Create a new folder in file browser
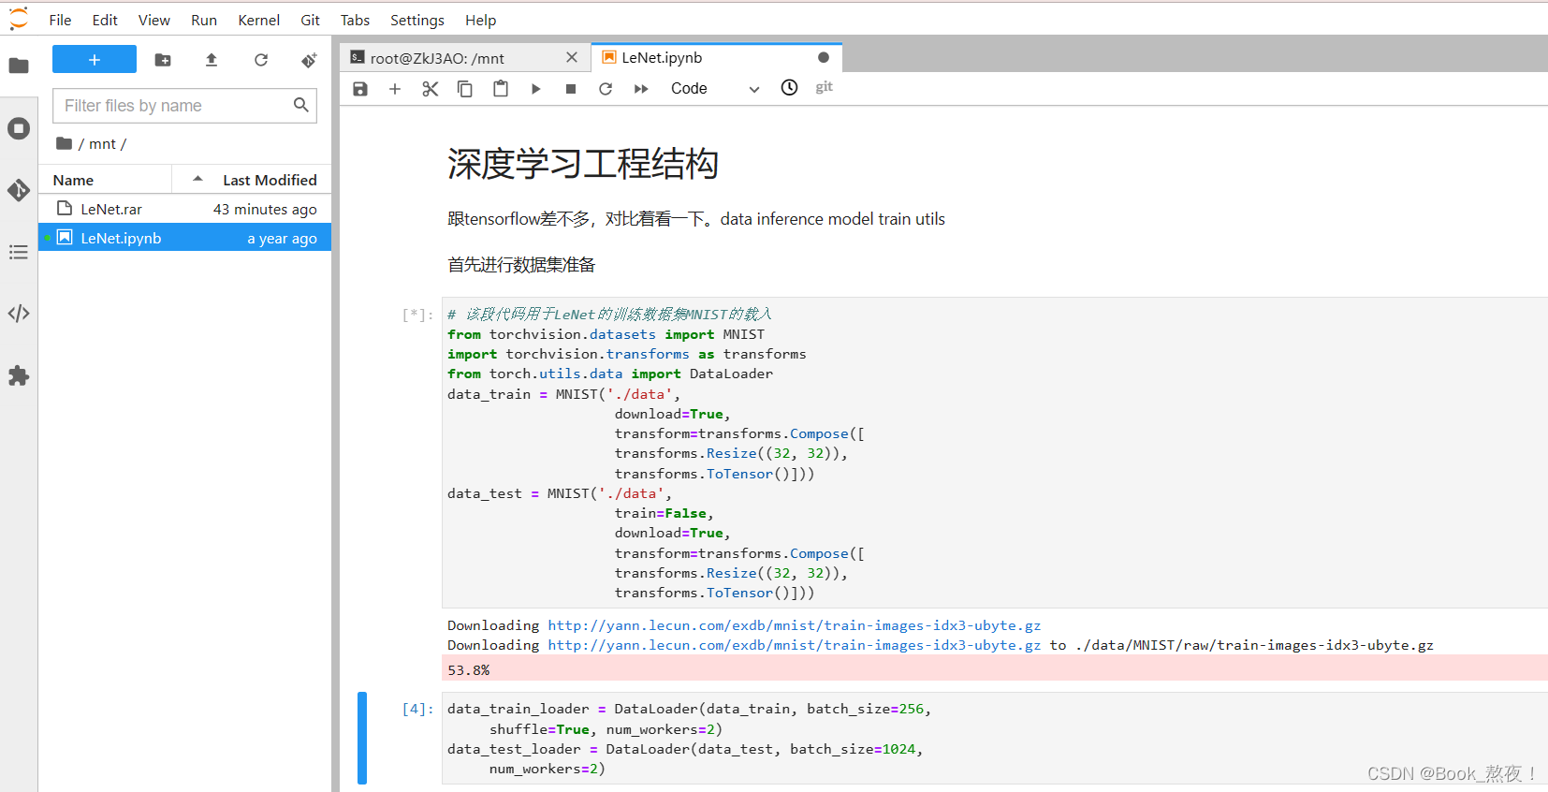 163,60
